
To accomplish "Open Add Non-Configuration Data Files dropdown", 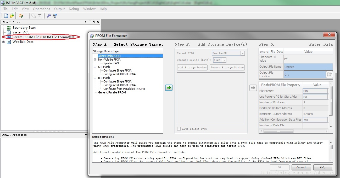I will coord(315,120).
